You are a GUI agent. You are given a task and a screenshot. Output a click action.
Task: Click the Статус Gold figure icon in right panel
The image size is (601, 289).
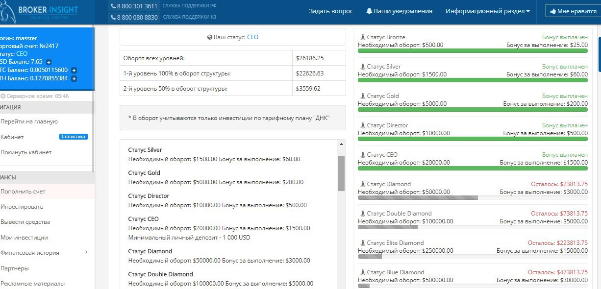[x=363, y=96]
